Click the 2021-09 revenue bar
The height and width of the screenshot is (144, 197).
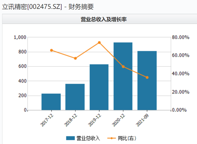click(x=147, y=81)
